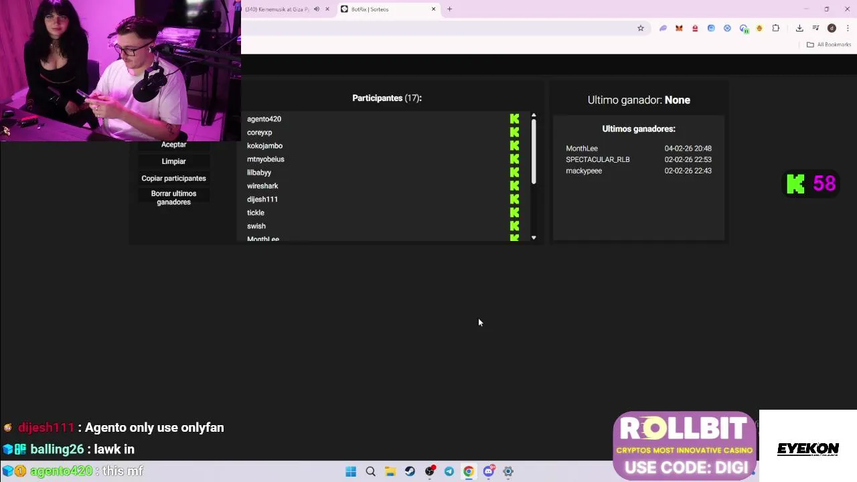Click the Limpiar button
The height and width of the screenshot is (482, 857).
click(x=173, y=161)
